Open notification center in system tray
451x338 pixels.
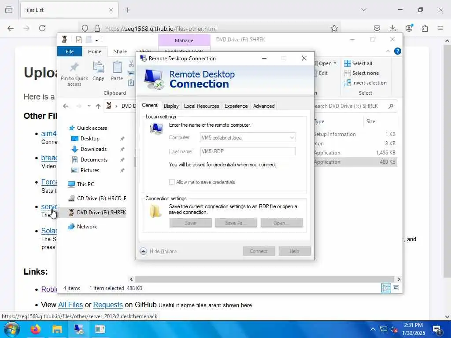[x=437, y=330]
